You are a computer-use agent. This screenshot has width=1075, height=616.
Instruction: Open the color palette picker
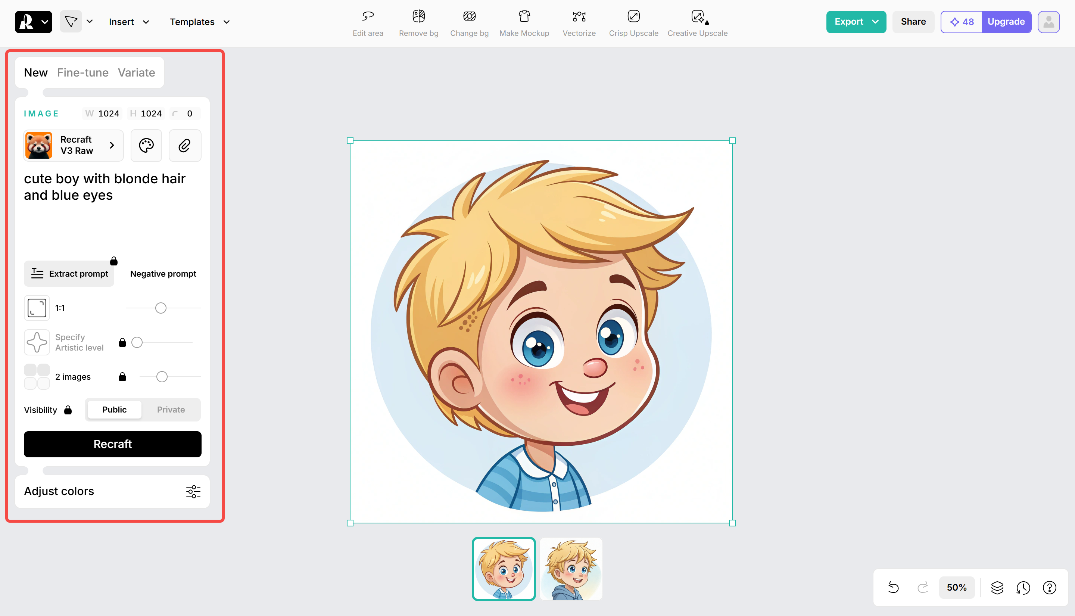pos(146,145)
